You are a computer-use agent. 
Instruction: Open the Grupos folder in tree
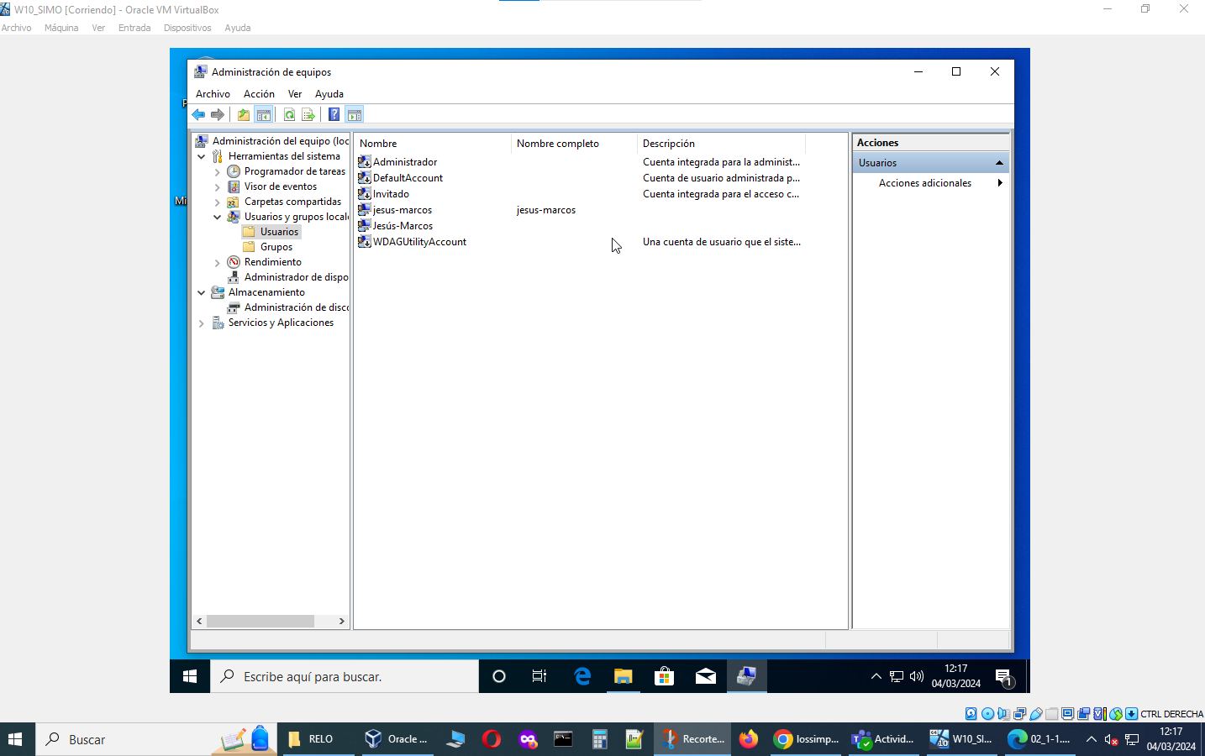pos(276,247)
